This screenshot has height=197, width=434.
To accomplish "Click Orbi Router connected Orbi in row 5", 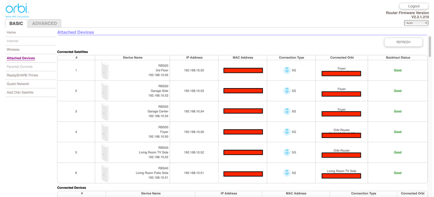I will pos(342,151).
